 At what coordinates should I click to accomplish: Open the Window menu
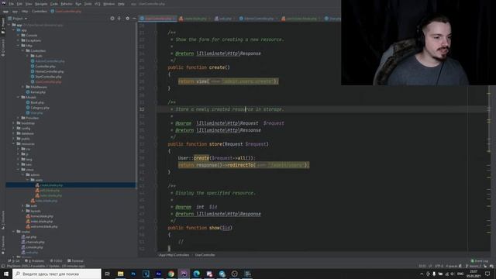coord(109,4)
